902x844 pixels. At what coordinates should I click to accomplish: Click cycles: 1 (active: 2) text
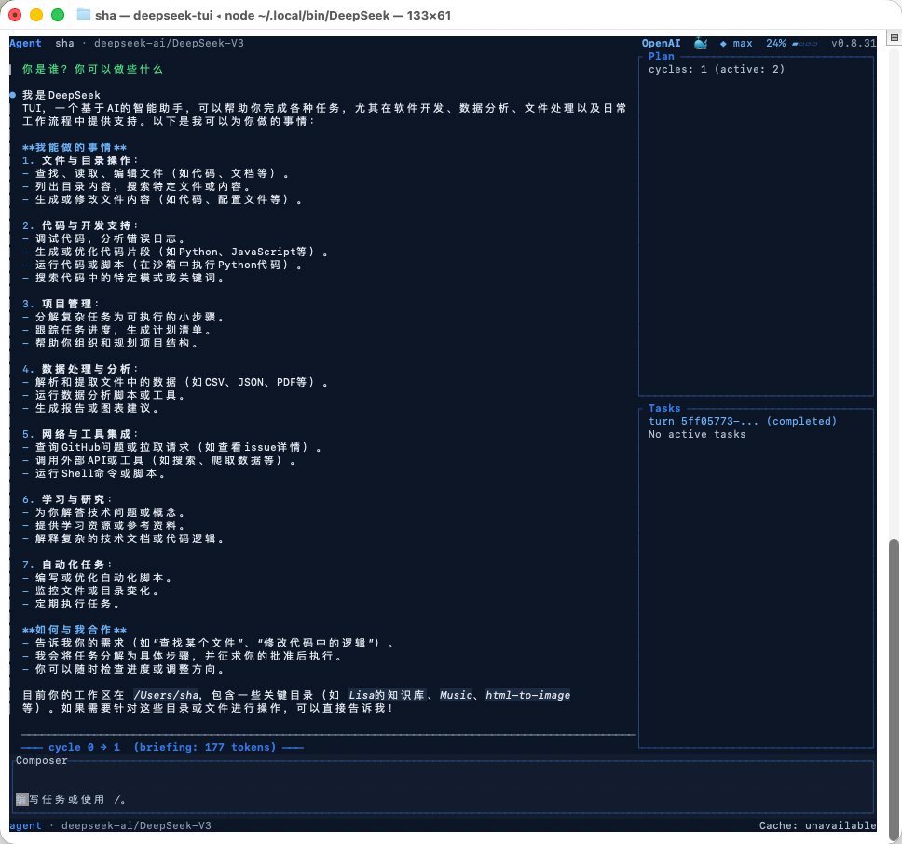pos(717,69)
